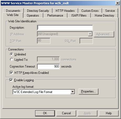Switch to the ISAPI Filters tab
Image resolution: width=121 pixels, height=119 pixels.
coord(79,15)
